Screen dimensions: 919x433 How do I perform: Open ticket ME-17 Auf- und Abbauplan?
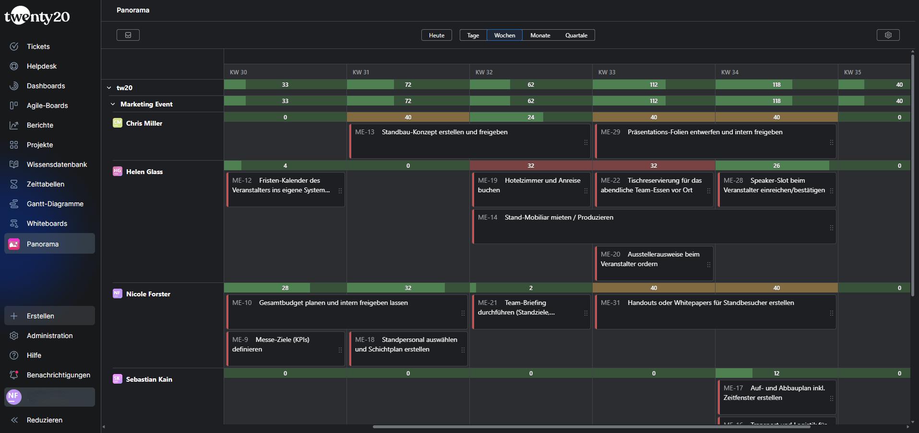click(776, 397)
